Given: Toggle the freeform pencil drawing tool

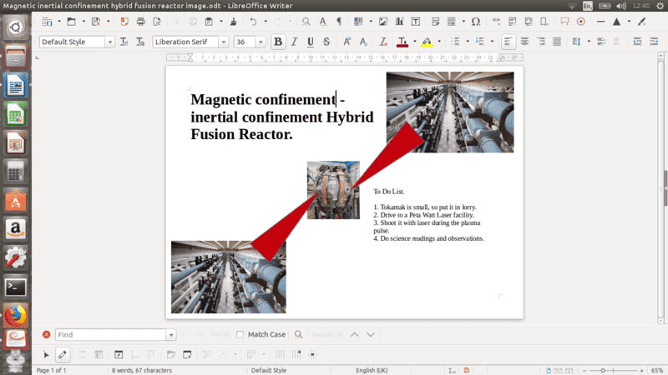Looking at the screenshot, I should pos(62,355).
